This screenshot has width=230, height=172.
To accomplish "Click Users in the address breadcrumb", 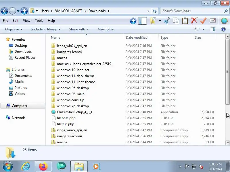I will click(45, 11).
